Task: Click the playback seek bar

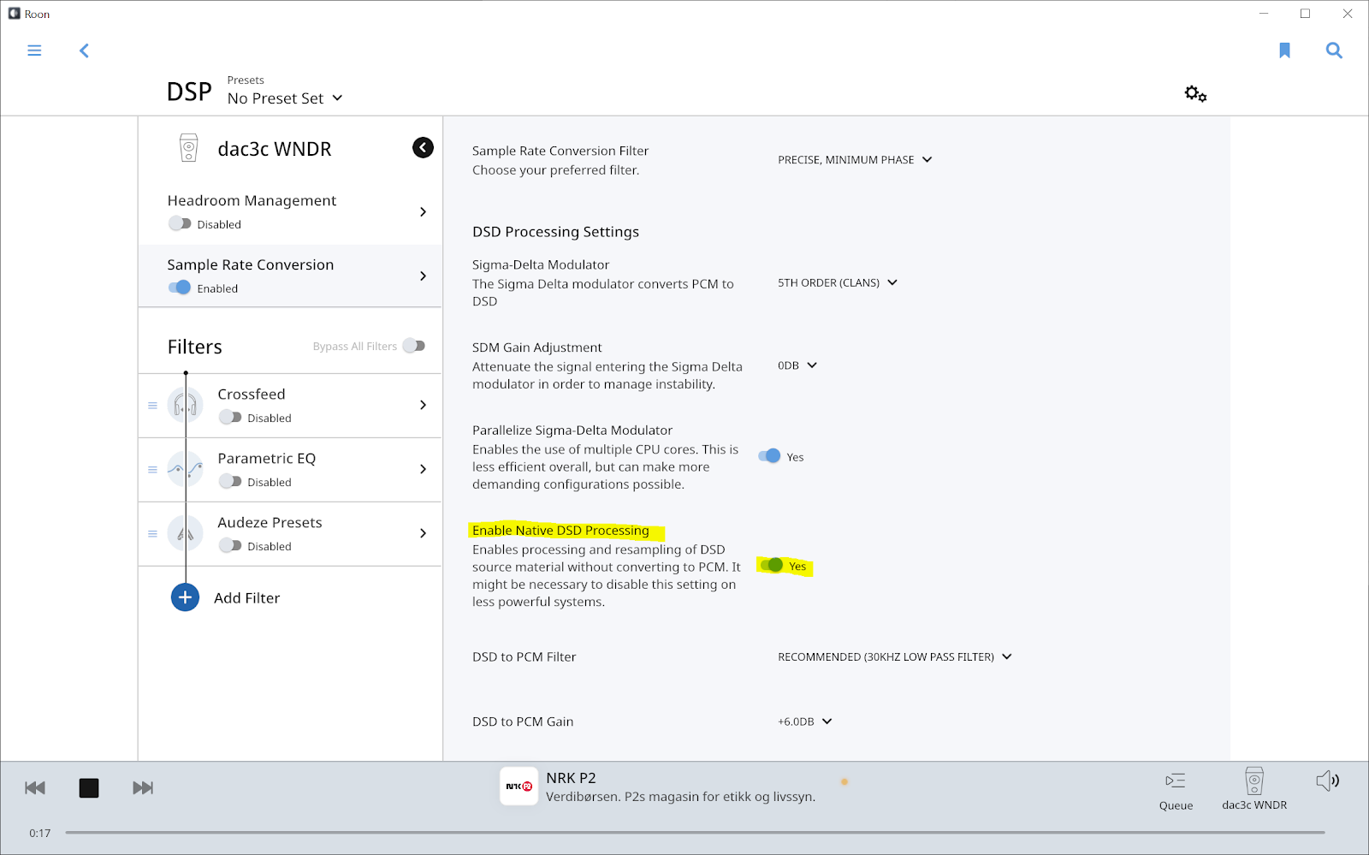Action: point(695,832)
